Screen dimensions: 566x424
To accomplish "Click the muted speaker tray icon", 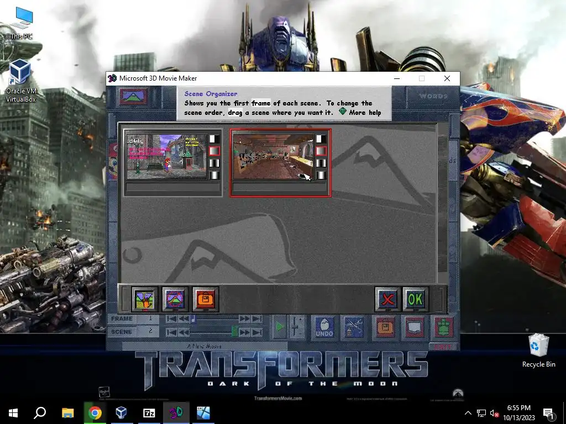I will 494,413.
